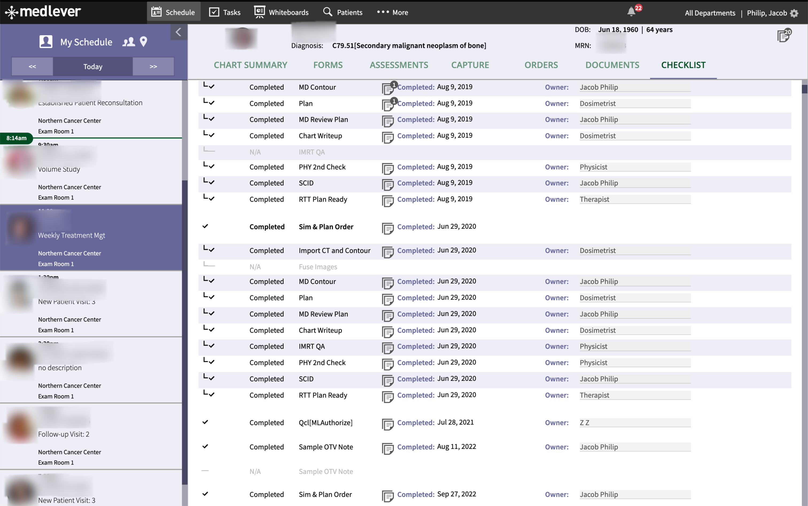This screenshot has width=808, height=506.
Task: Open note icon for Aug 9, 2019 Plan row
Action: 388,105
